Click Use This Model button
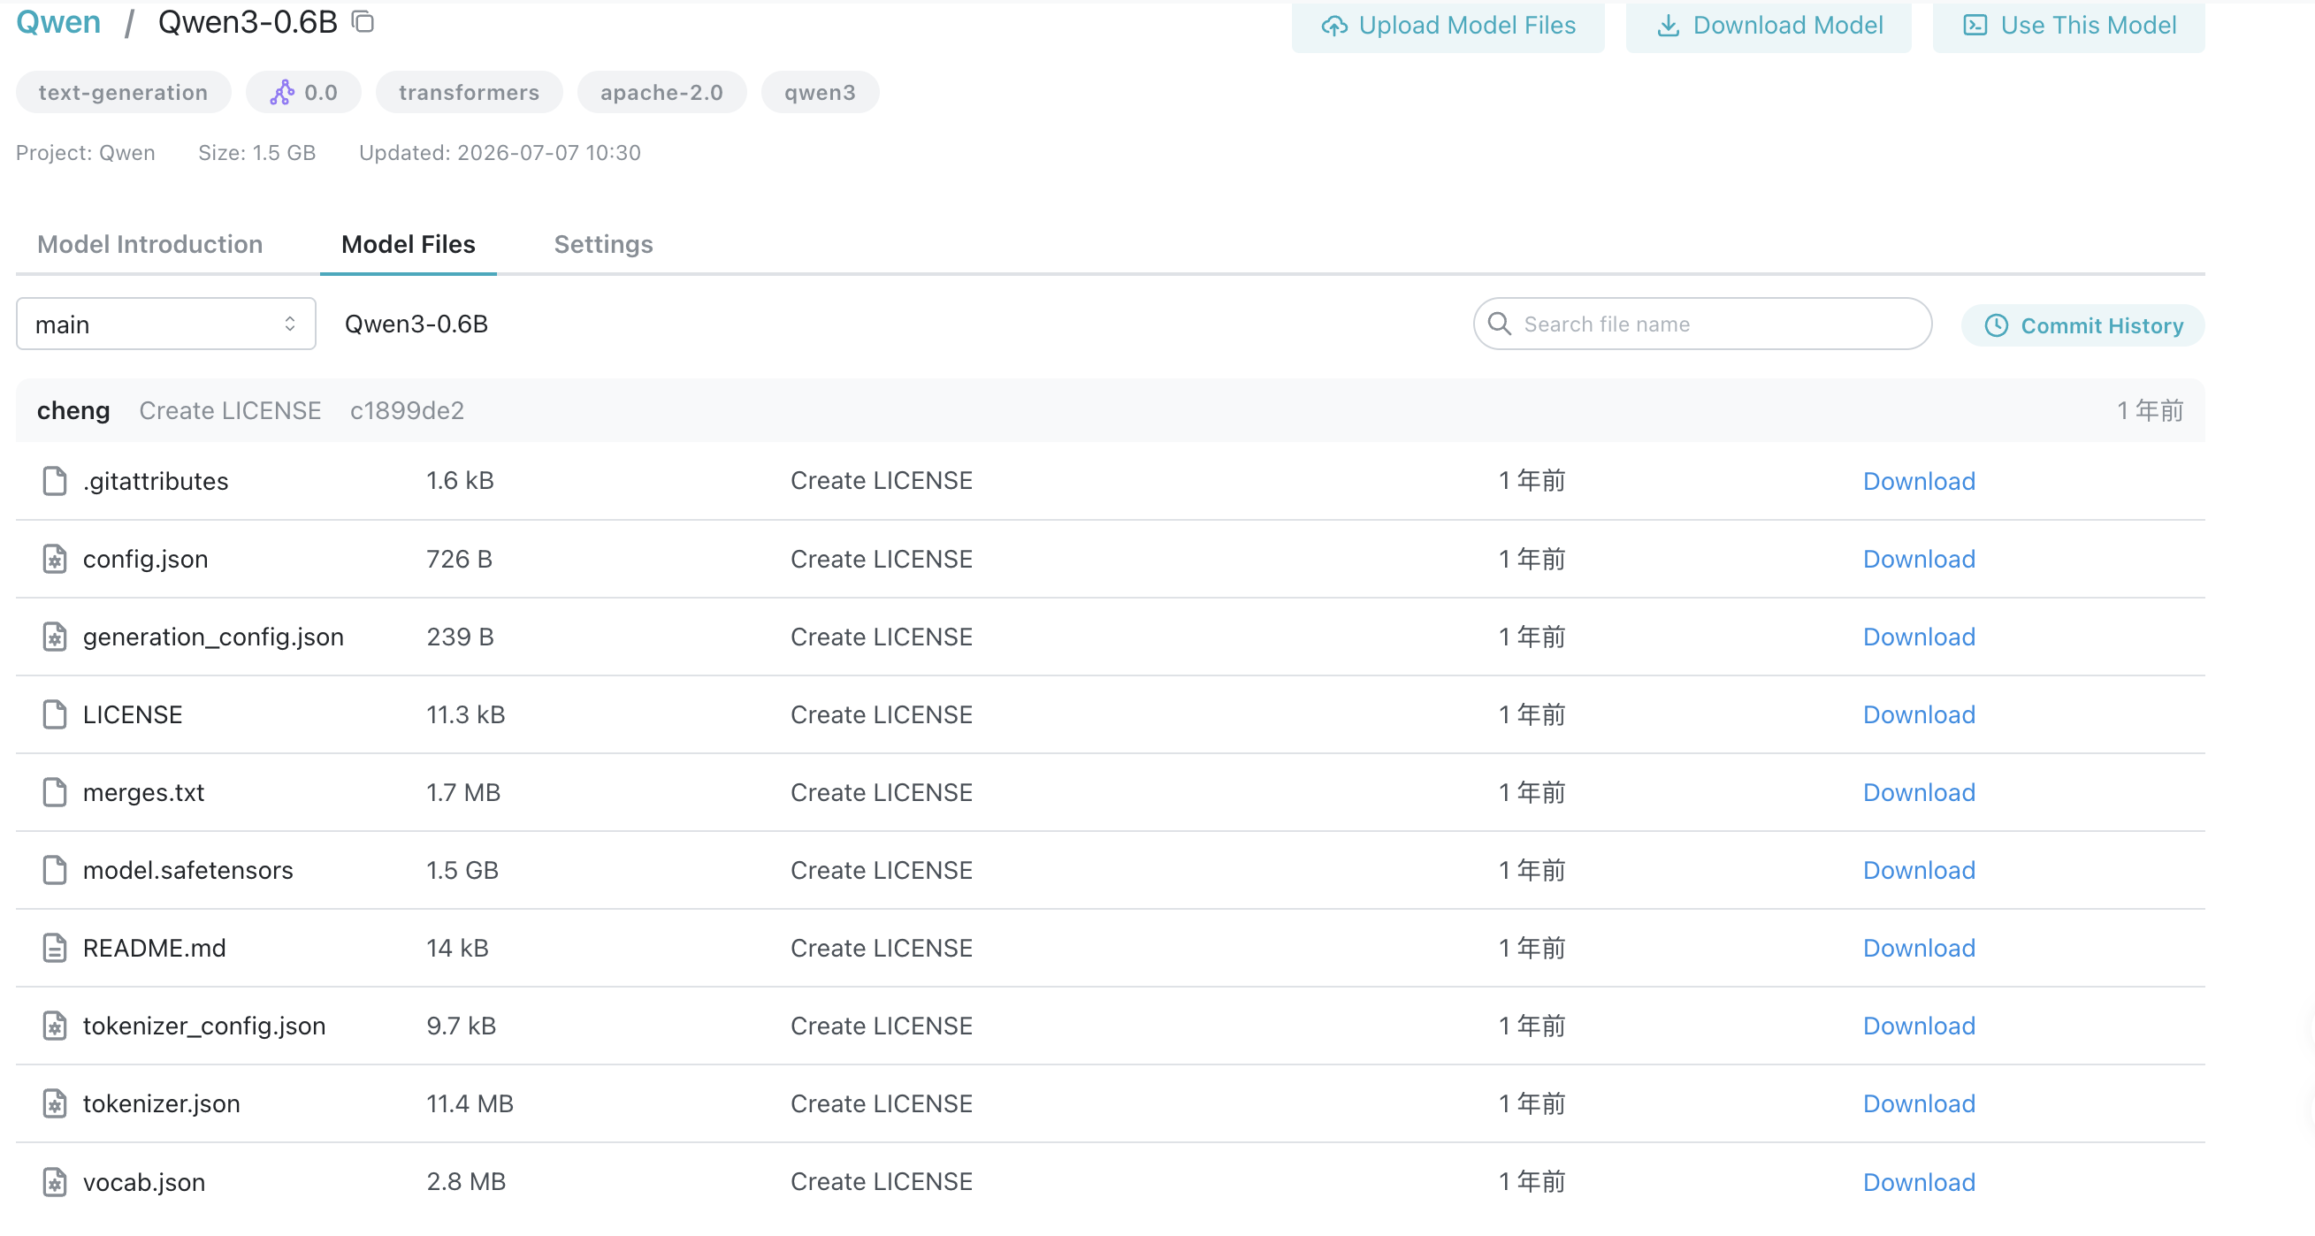This screenshot has height=1236, width=2315. 2069,25
